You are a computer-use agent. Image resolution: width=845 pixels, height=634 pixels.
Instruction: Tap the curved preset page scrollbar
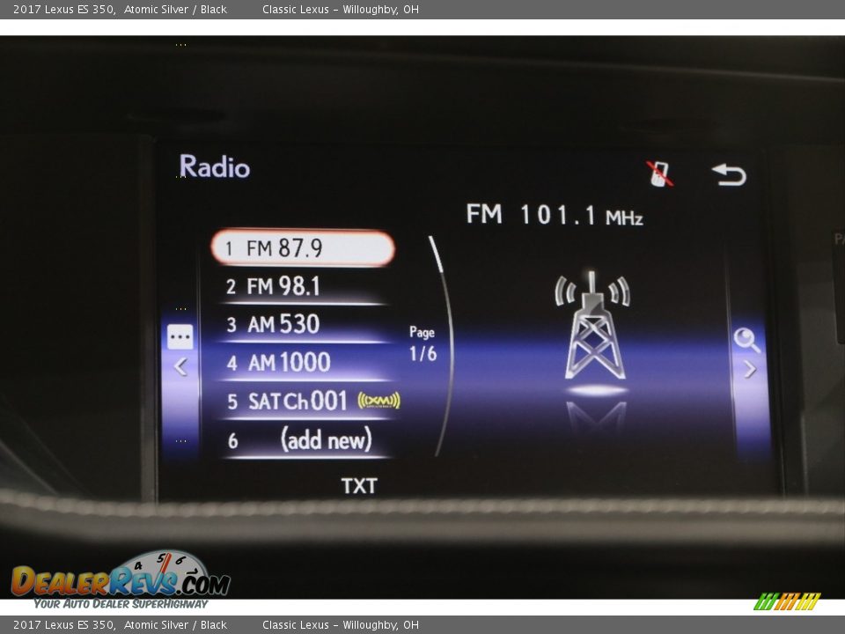coord(443,346)
